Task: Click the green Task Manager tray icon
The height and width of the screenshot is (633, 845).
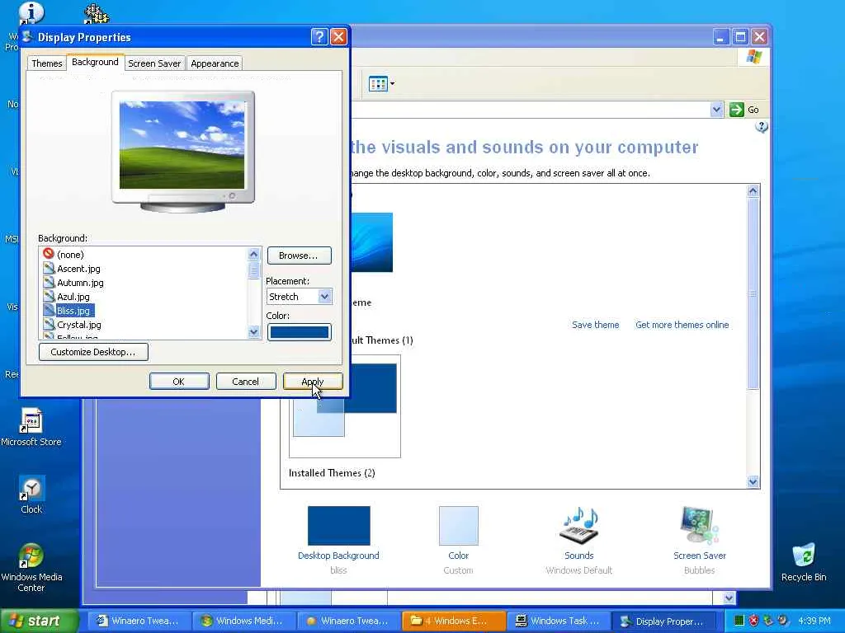Action: (739, 621)
